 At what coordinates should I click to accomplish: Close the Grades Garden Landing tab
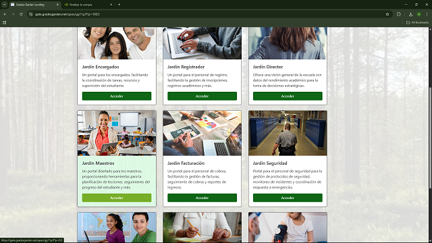point(57,5)
